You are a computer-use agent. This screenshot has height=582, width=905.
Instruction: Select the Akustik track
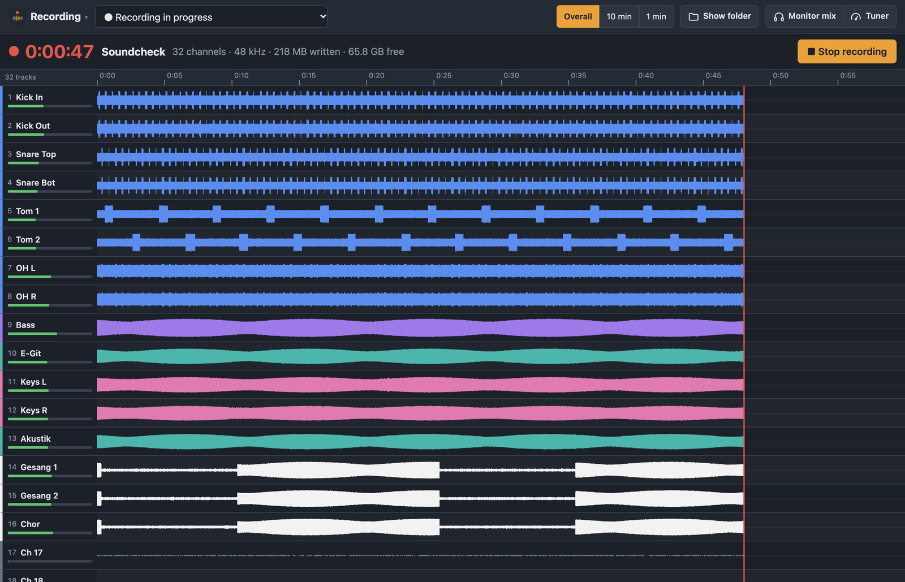tap(48, 442)
